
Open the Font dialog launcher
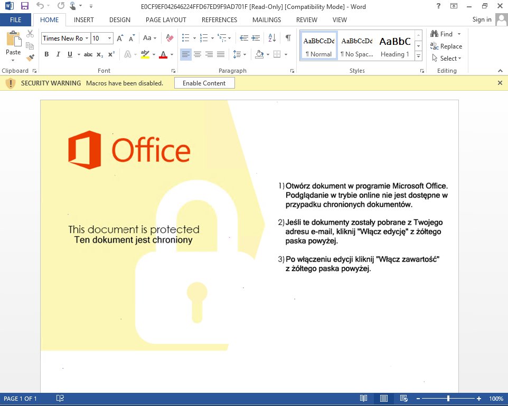173,71
